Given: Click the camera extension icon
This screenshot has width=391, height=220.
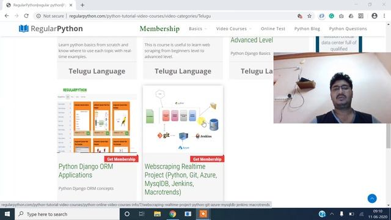Looking at the screenshot, I should (x=341, y=16).
